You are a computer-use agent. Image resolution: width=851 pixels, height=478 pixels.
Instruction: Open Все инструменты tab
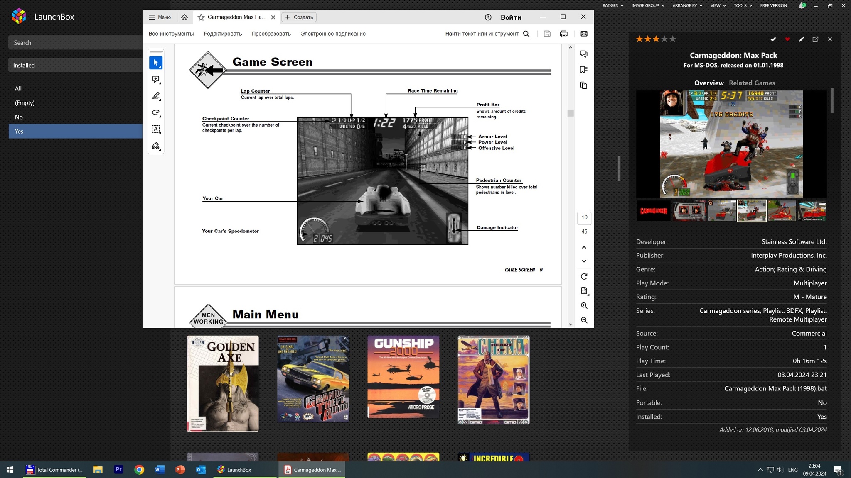click(171, 34)
